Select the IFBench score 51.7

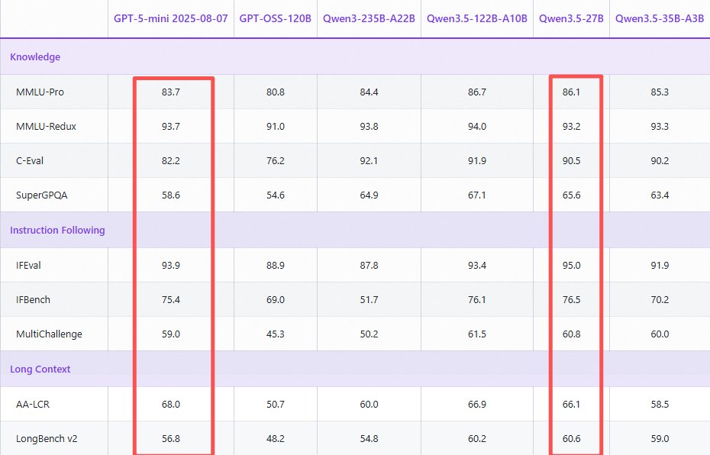pyautogui.click(x=369, y=300)
